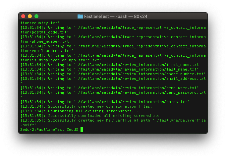
Task: Click the text '.swift'
Action: tap(28, 125)
